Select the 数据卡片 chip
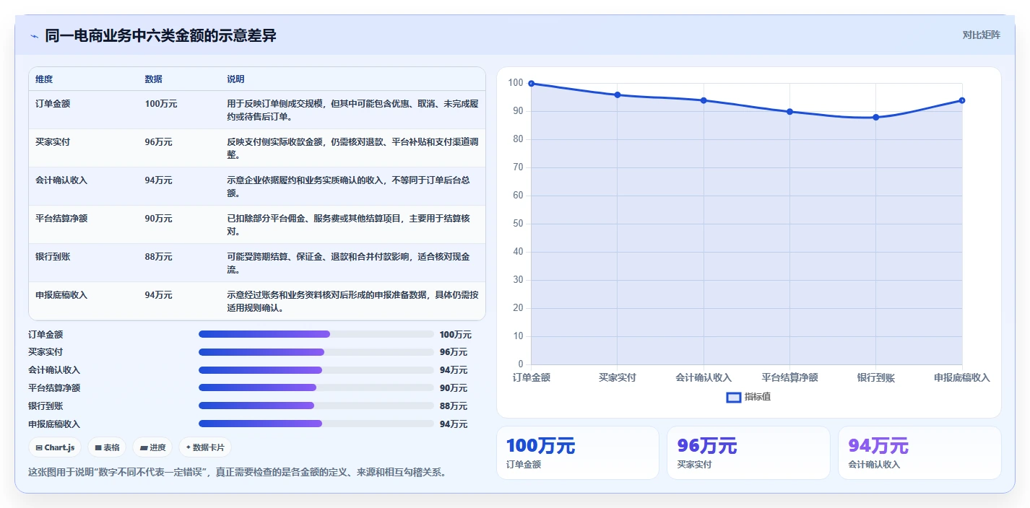The image size is (1030, 508). [x=205, y=447]
